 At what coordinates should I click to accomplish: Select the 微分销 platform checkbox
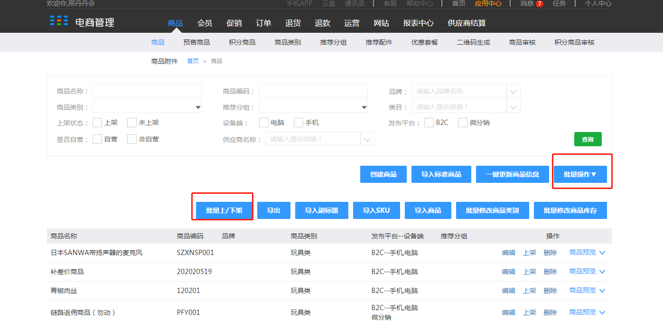point(463,123)
